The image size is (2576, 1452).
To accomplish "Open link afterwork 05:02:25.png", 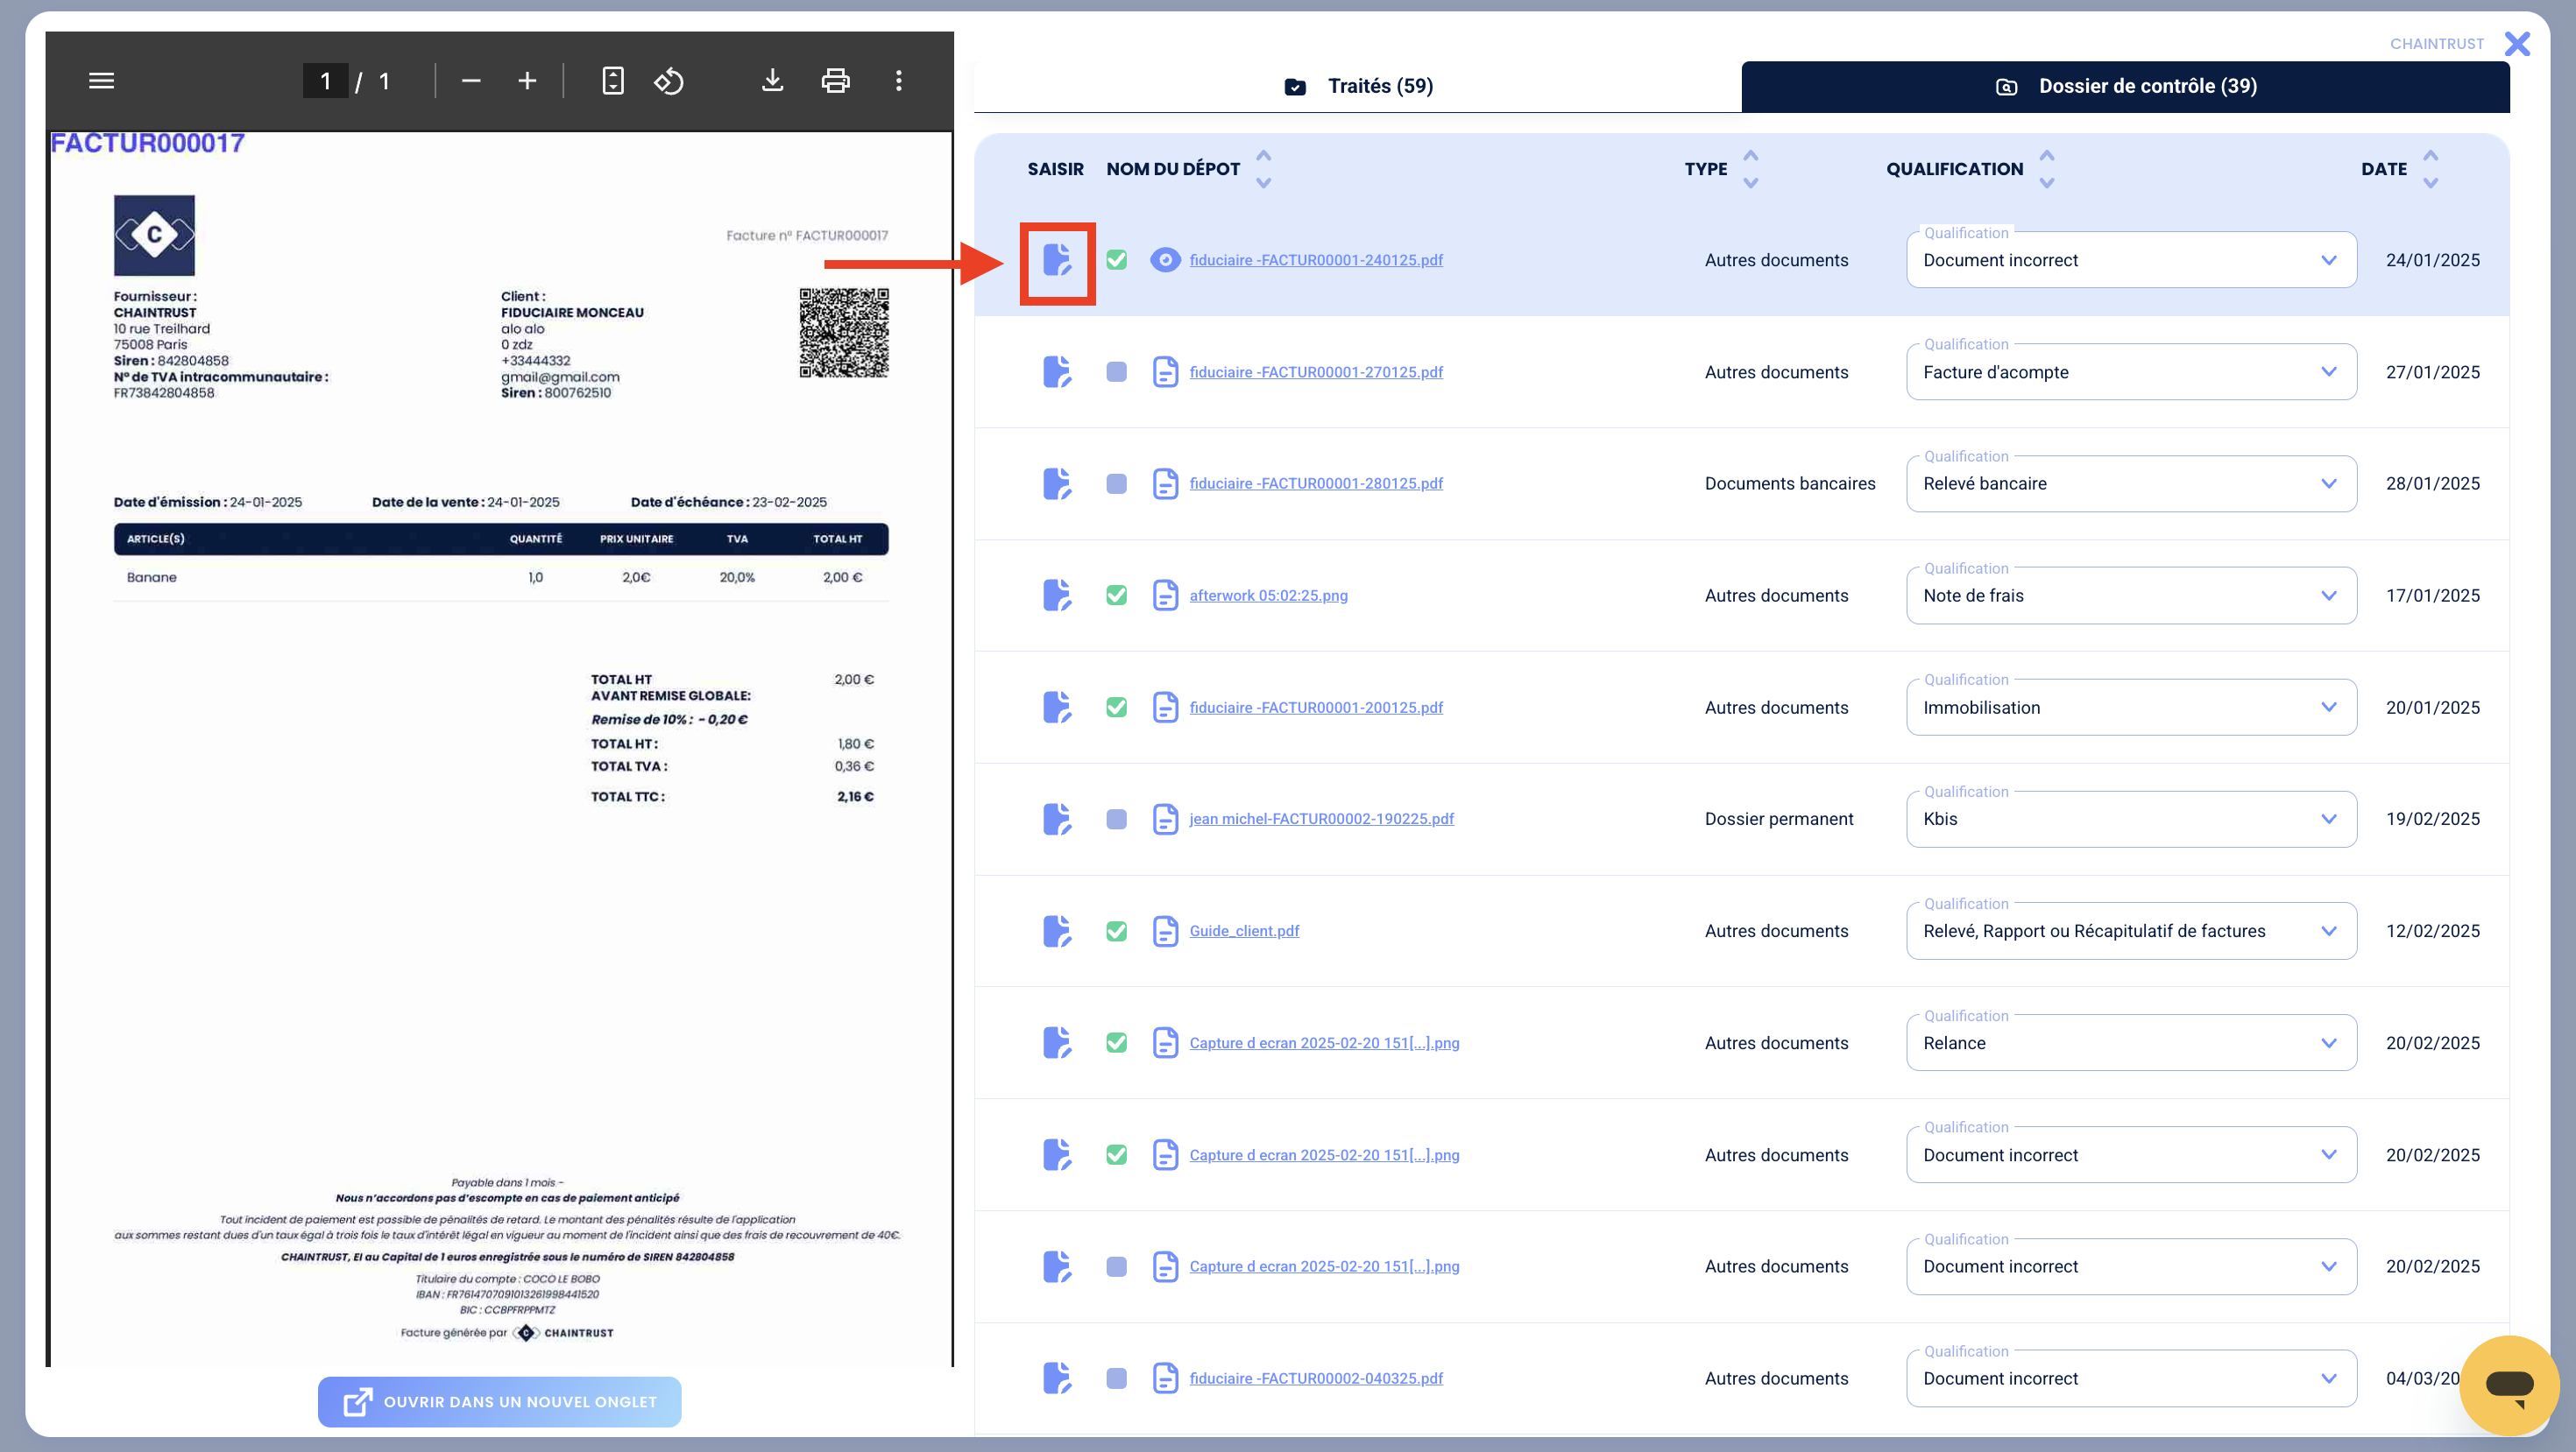I will pos(1268,596).
